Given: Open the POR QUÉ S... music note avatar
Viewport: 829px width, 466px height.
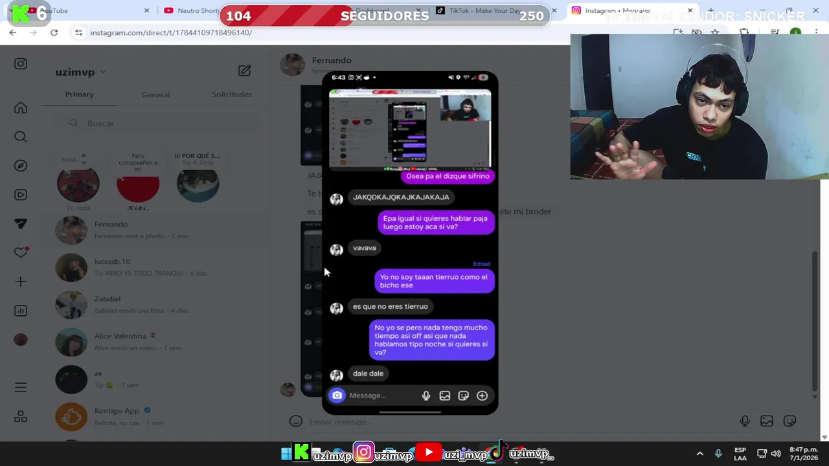Looking at the screenshot, I should tap(198, 184).
